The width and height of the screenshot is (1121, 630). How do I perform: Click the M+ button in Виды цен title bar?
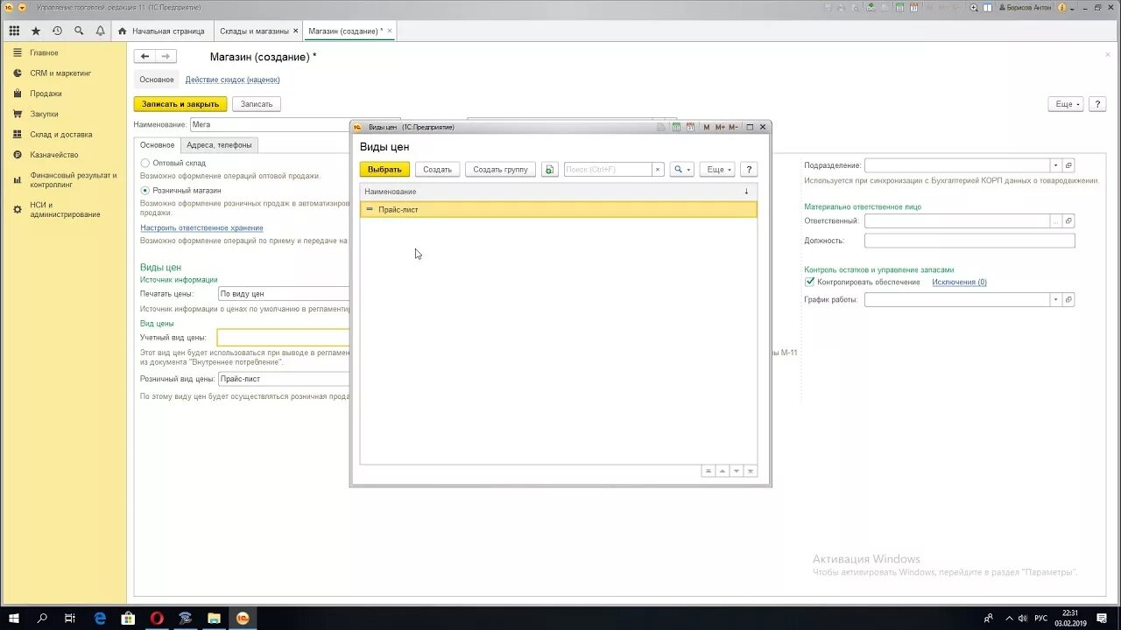tap(720, 127)
